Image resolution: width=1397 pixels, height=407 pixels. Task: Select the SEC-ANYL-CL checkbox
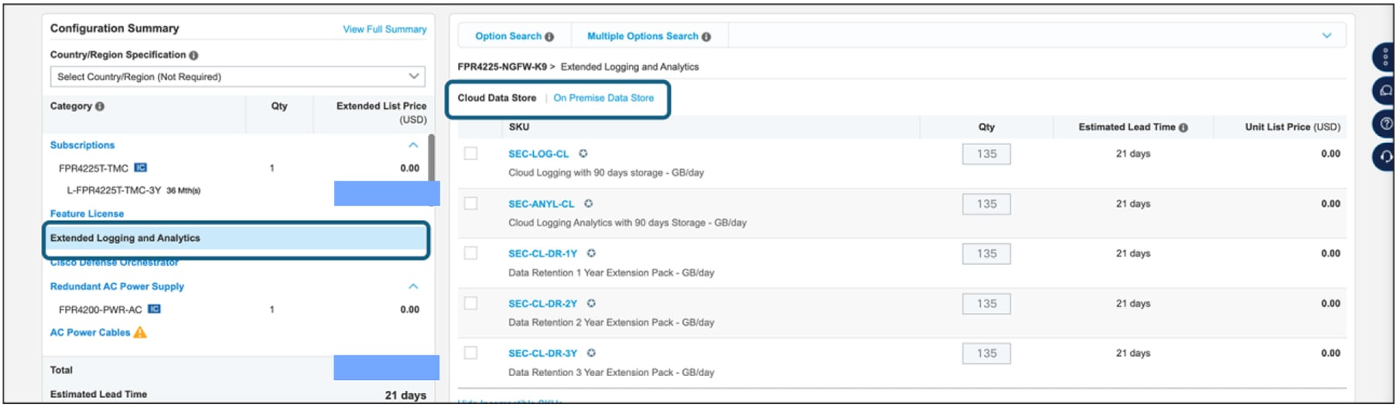tap(470, 203)
